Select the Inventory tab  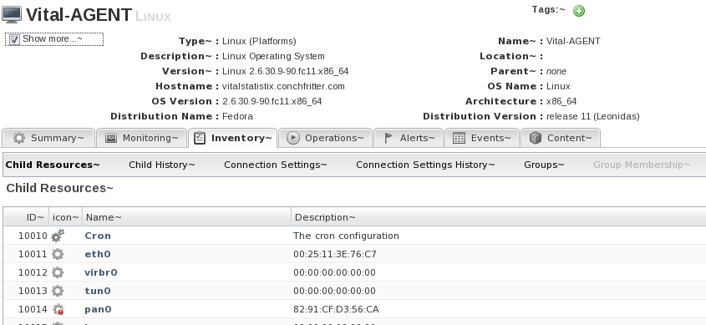(233, 138)
